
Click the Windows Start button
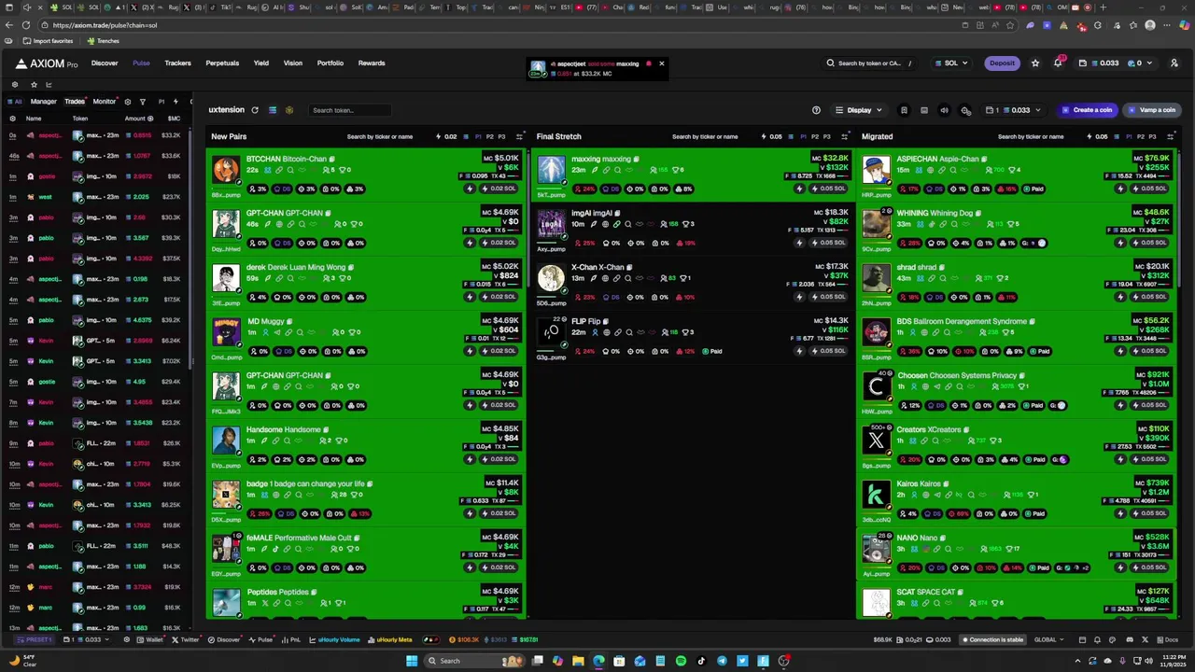[x=411, y=661]
